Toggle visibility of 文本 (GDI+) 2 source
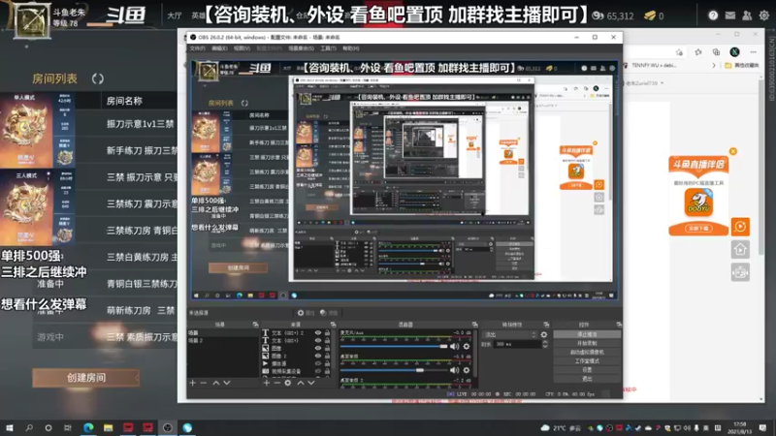This screenshot has height=436, width=776. 318,333
